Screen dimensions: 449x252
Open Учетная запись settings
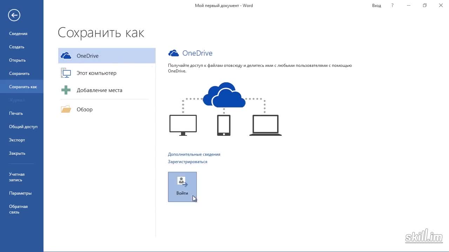click(22, 177)
